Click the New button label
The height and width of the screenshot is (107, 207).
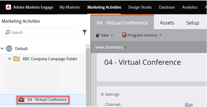[x=105, y=35]
